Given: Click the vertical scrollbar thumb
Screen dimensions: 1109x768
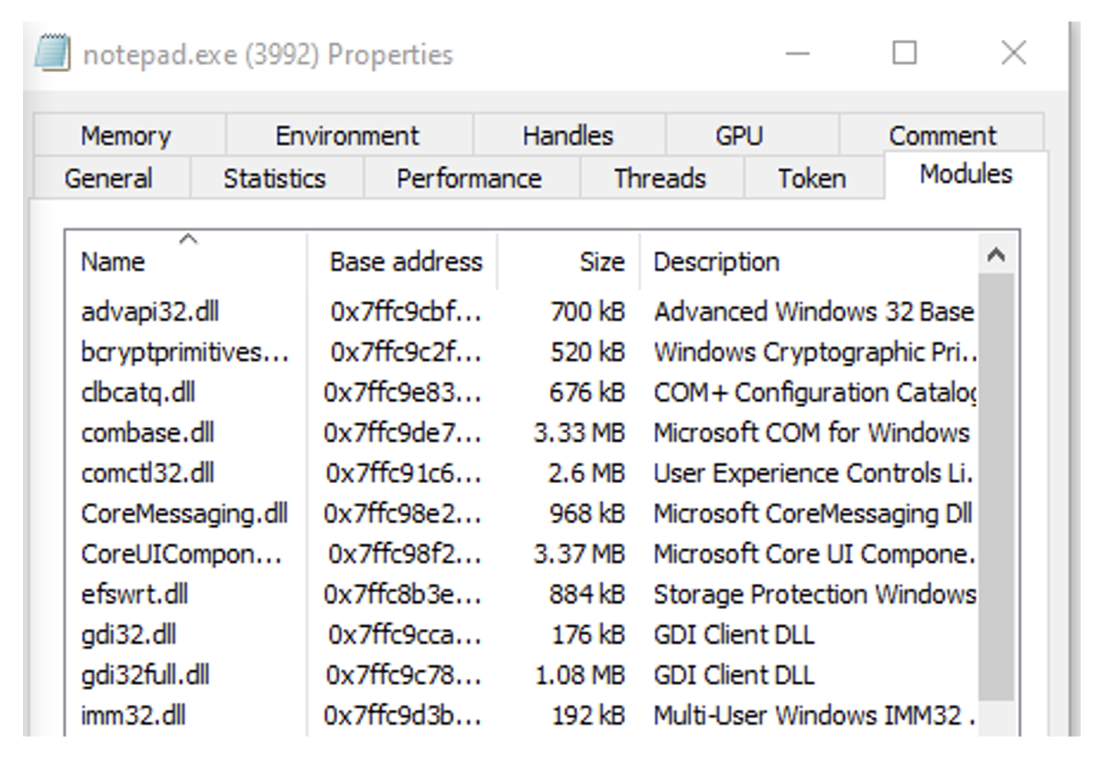Looking at the screenshot, I should click(996, 484).
